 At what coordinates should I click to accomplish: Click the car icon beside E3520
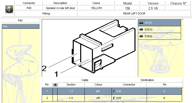(141, 36)
